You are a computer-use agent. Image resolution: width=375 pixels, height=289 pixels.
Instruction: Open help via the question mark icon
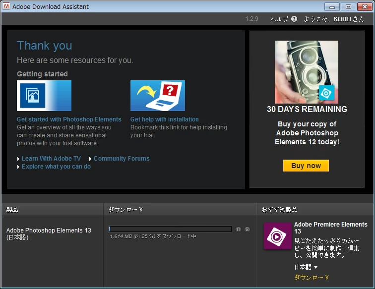click(294, 19)
